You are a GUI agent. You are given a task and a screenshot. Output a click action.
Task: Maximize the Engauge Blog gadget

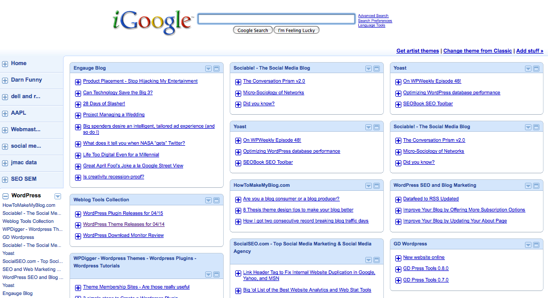[x=216, y=69]
